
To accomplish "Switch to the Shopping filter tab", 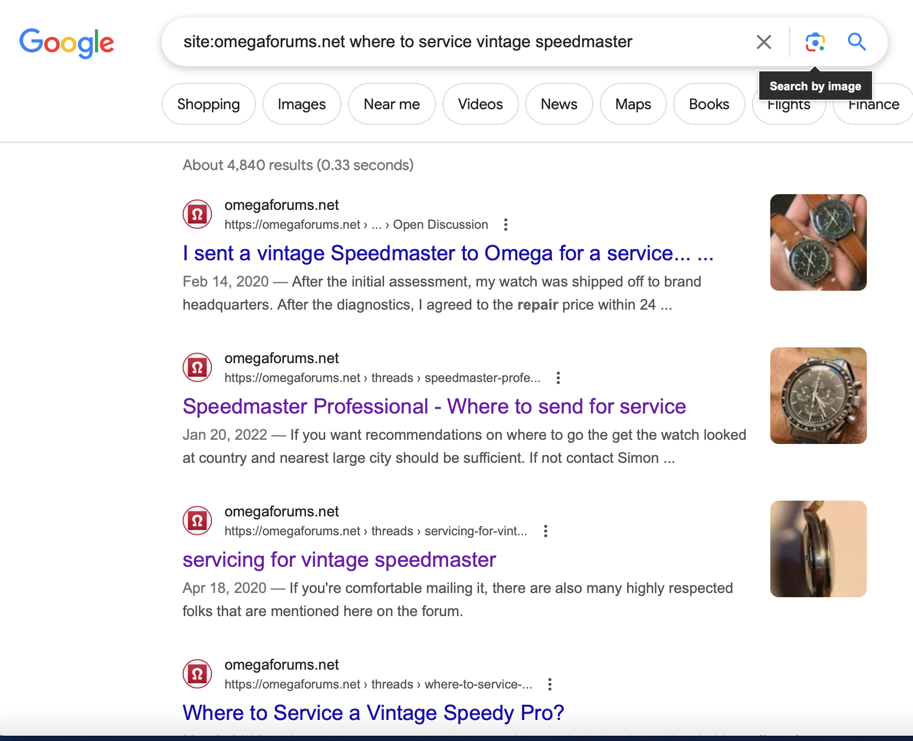I will [208, 104].
